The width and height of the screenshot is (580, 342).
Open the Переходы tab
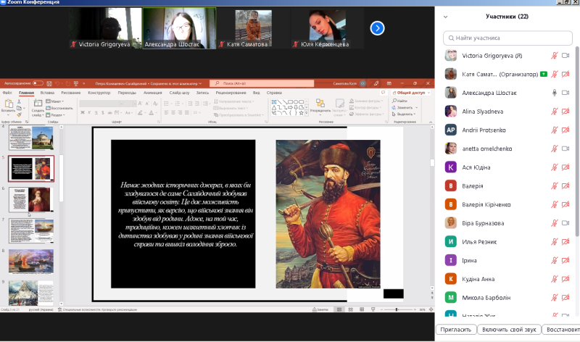127,93
